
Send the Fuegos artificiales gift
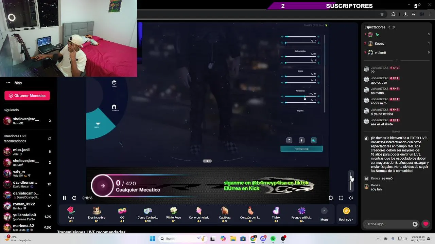301,215
